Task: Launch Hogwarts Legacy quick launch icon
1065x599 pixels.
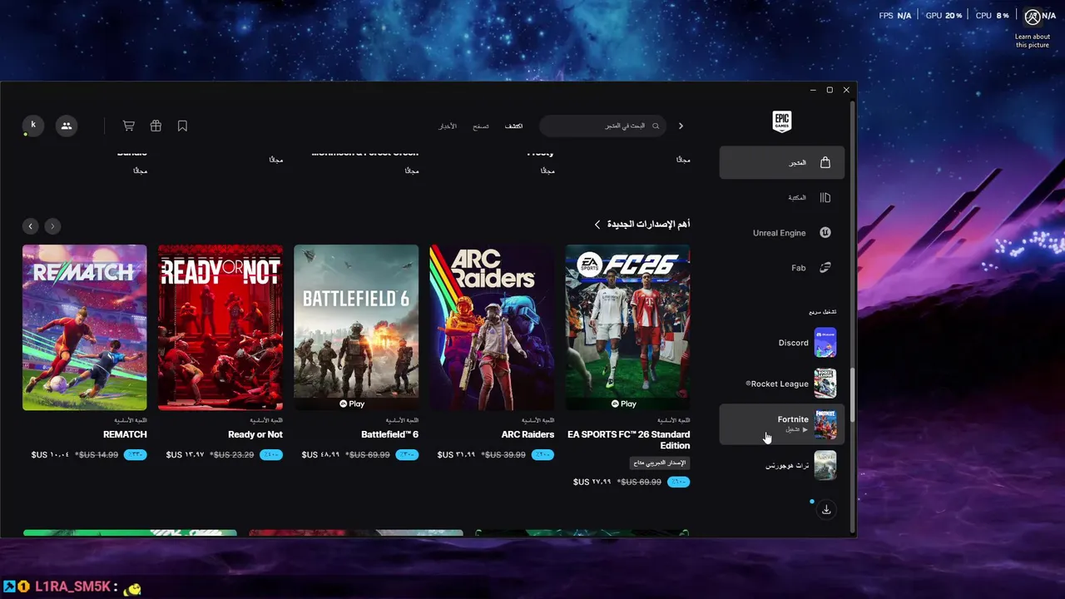Action: [825, 465]
